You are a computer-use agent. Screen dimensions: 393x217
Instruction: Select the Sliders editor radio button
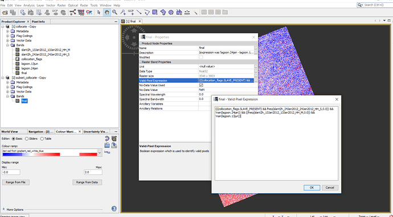[x=27, y=139]
